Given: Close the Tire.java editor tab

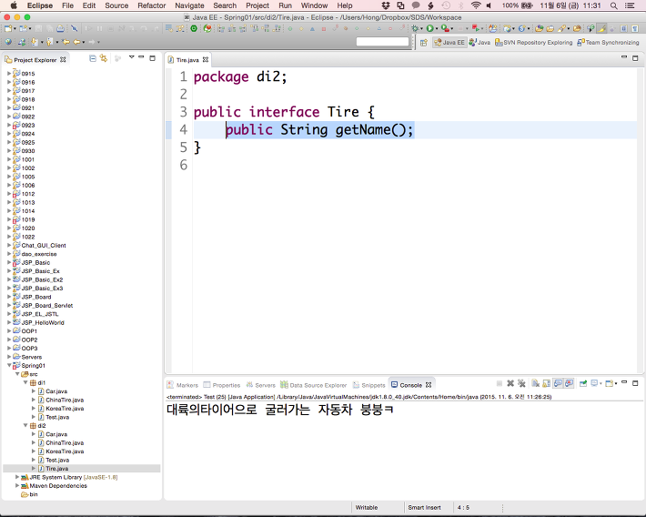Looking at the screenshot, I should click(x=206, y=60).
